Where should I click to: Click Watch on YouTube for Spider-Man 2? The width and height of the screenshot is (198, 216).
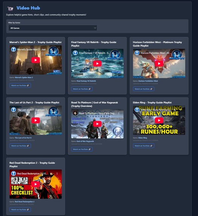20,86
